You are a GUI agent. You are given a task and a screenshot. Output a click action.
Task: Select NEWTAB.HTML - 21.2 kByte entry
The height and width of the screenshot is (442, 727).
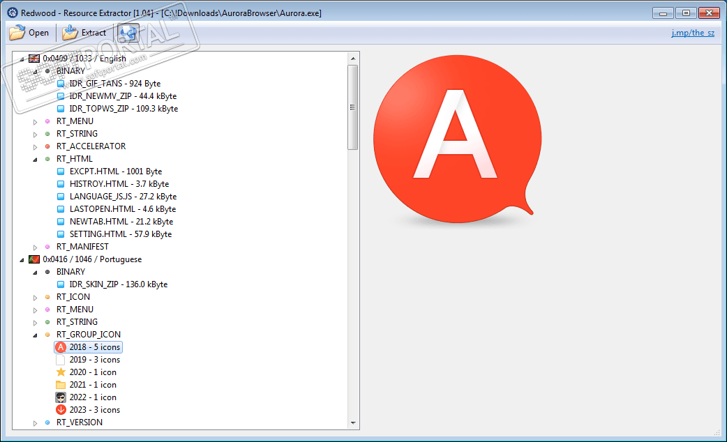pyautogui.click(x=121, y=222)
